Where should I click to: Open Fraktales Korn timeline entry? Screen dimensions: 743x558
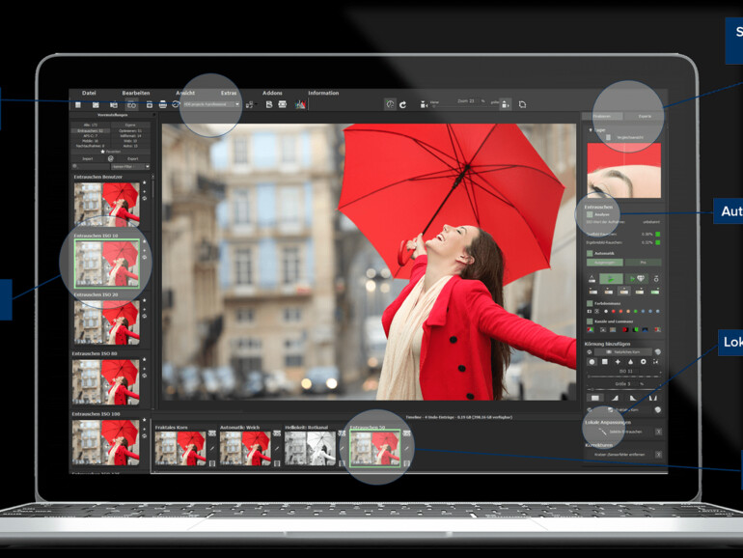click(x=180, y=449)
